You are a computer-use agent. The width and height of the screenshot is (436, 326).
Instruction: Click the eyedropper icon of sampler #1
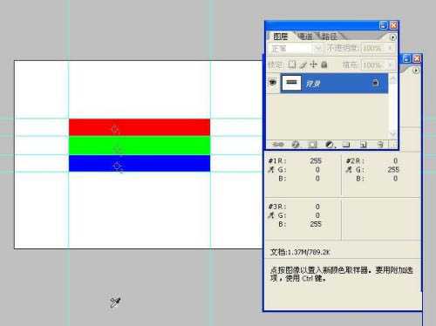point(271,169)
